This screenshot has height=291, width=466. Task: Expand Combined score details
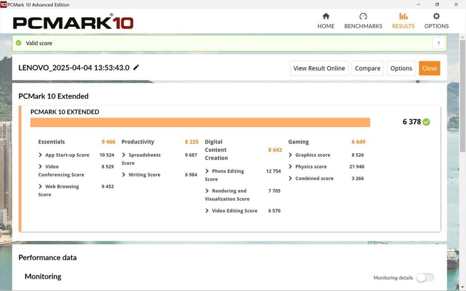click(x=290, y=178)
